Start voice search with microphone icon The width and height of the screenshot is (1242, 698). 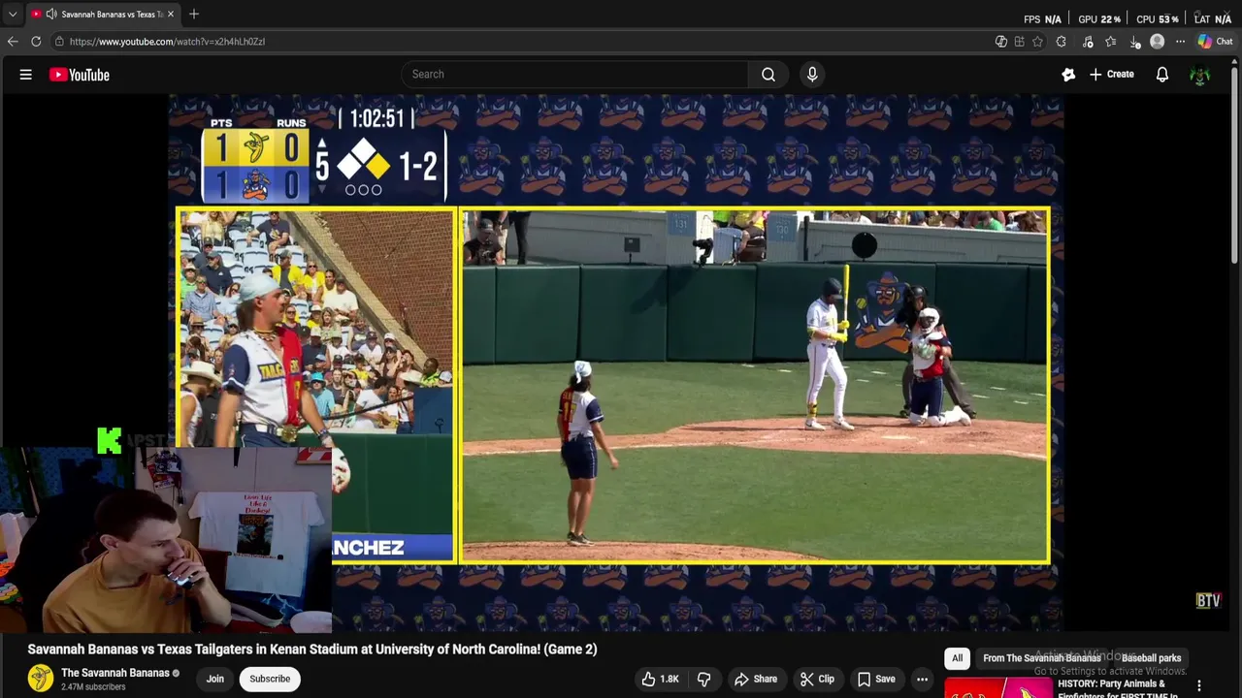point(812,75)
